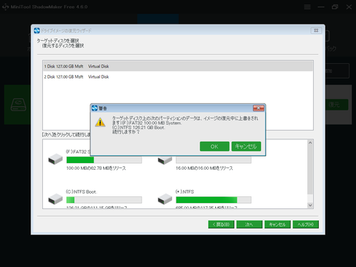Image resolution: width=356 pixels, height=267 pixels.
Task: Select the 2 Disk 127.00 GB row
Action: (x=178, y=77)
